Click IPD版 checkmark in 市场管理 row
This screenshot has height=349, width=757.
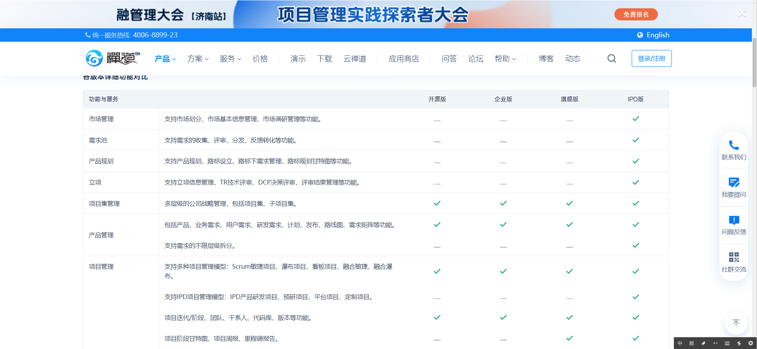tap(636, 118)
